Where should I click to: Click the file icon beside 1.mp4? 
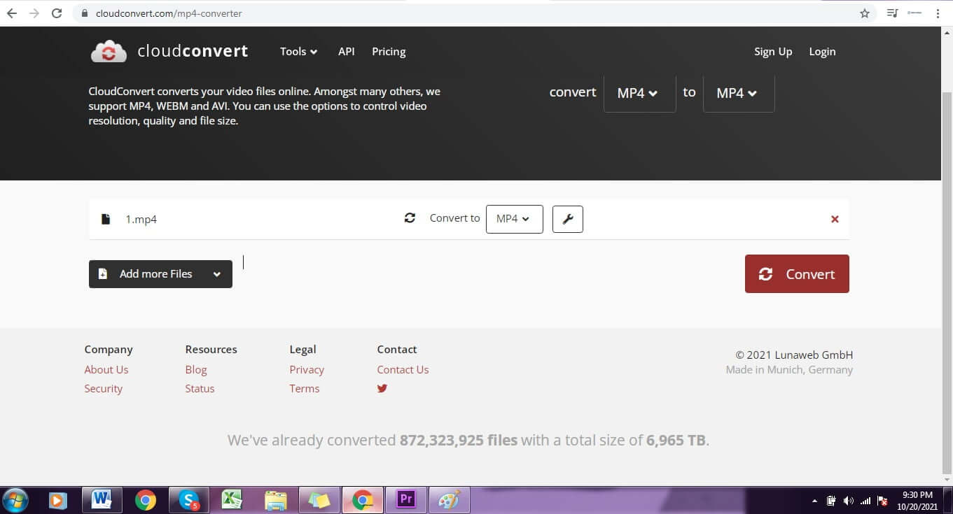pyautogui.click(x=106, y=219)
